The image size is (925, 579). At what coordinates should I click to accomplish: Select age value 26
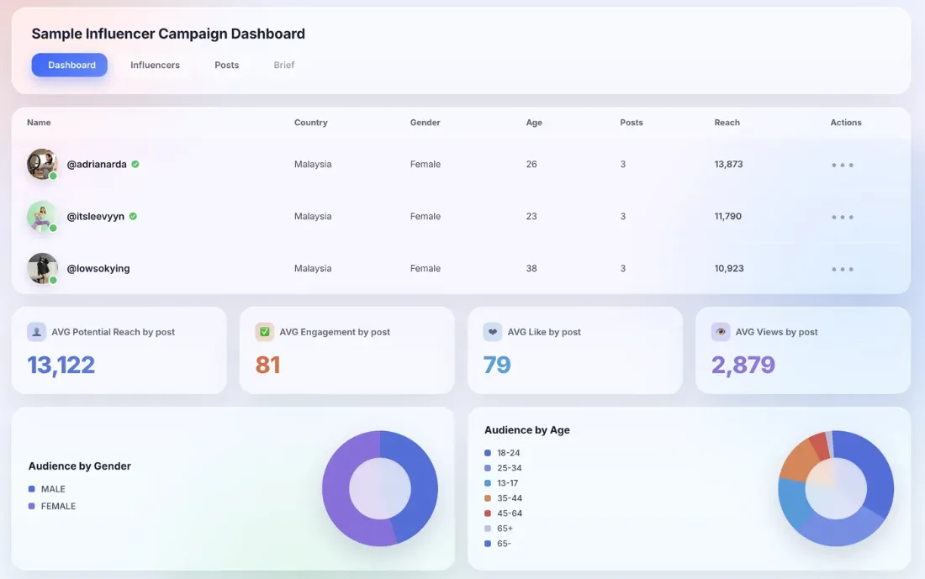pyautogui.click(x=531, y=165)
